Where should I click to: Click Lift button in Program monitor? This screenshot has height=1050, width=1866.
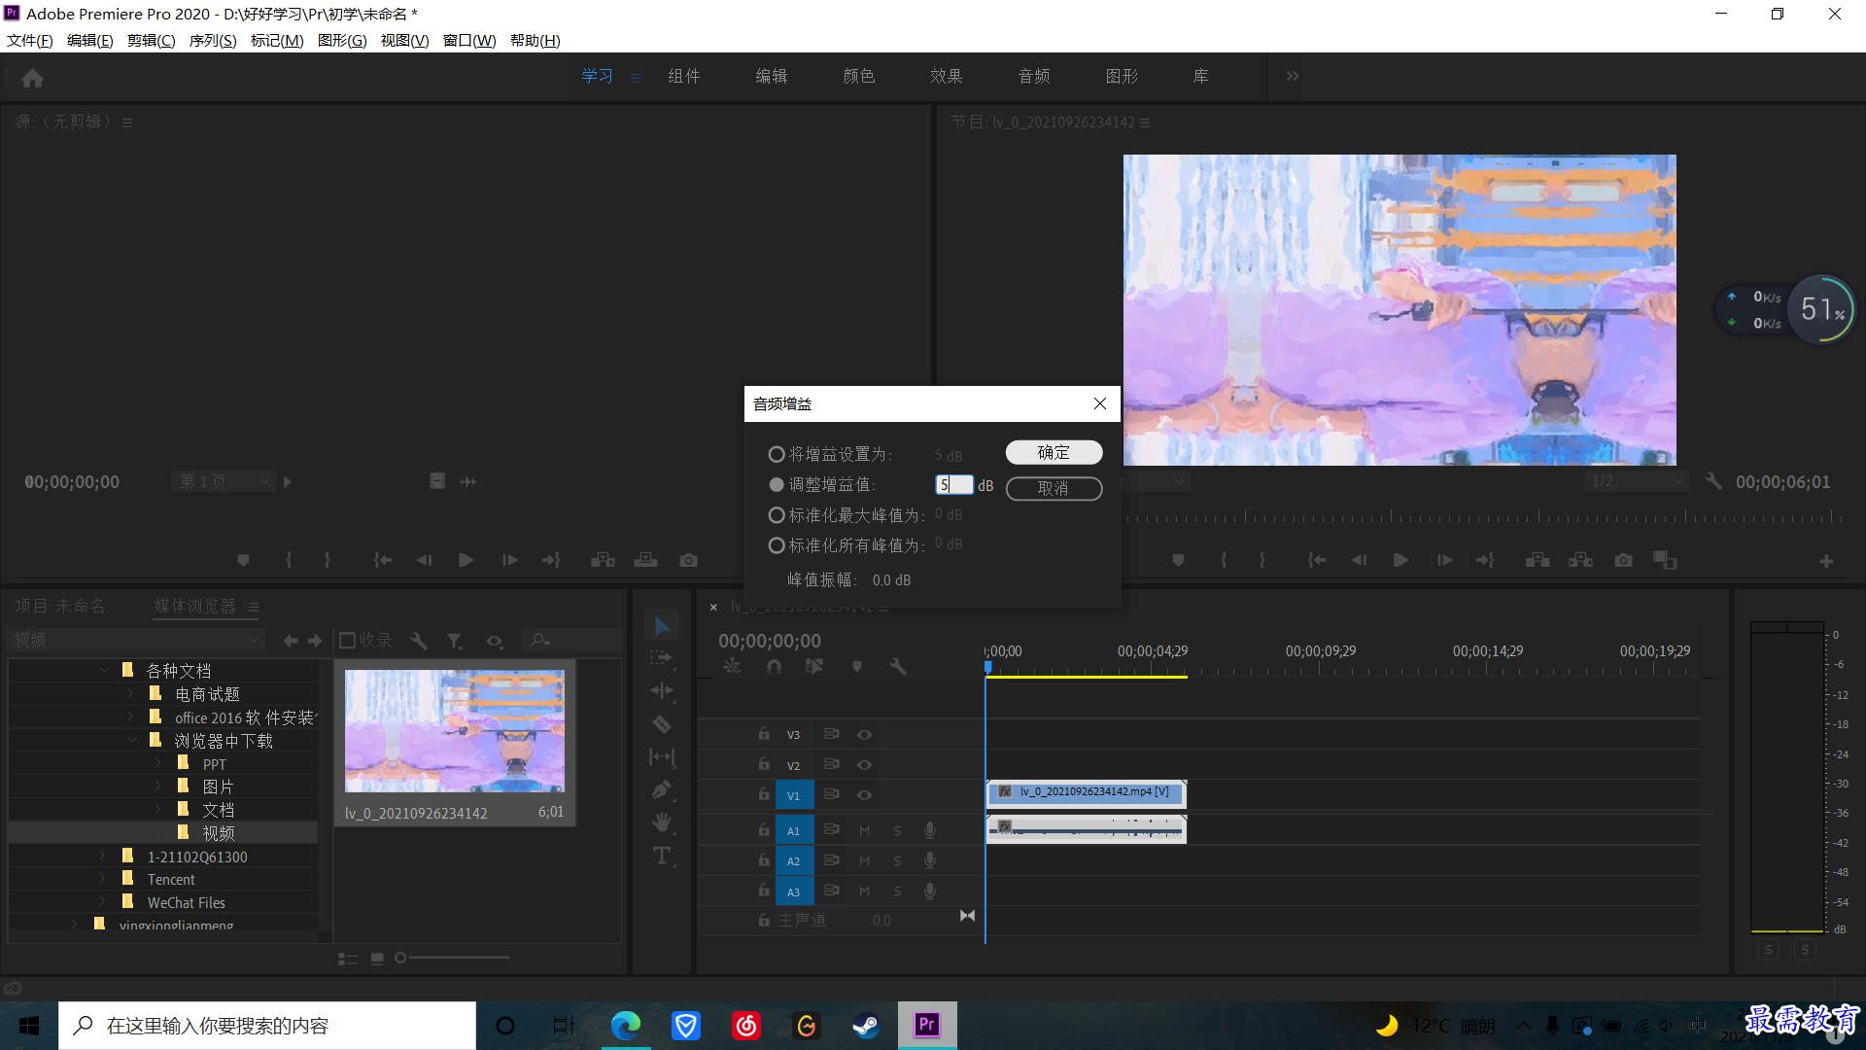click(x=1538, y=561)
